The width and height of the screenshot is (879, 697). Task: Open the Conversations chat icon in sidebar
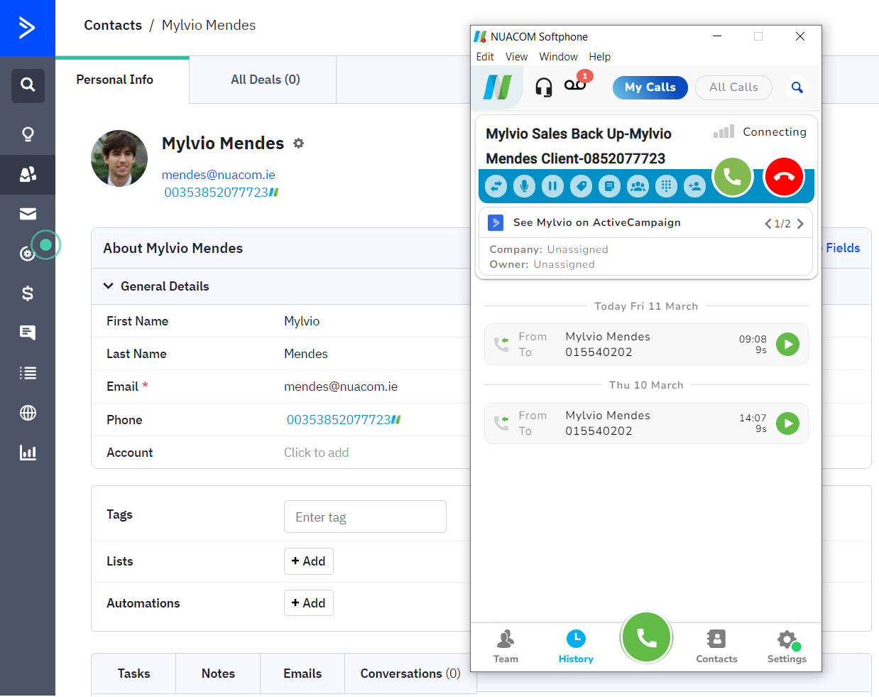(28, 333)
